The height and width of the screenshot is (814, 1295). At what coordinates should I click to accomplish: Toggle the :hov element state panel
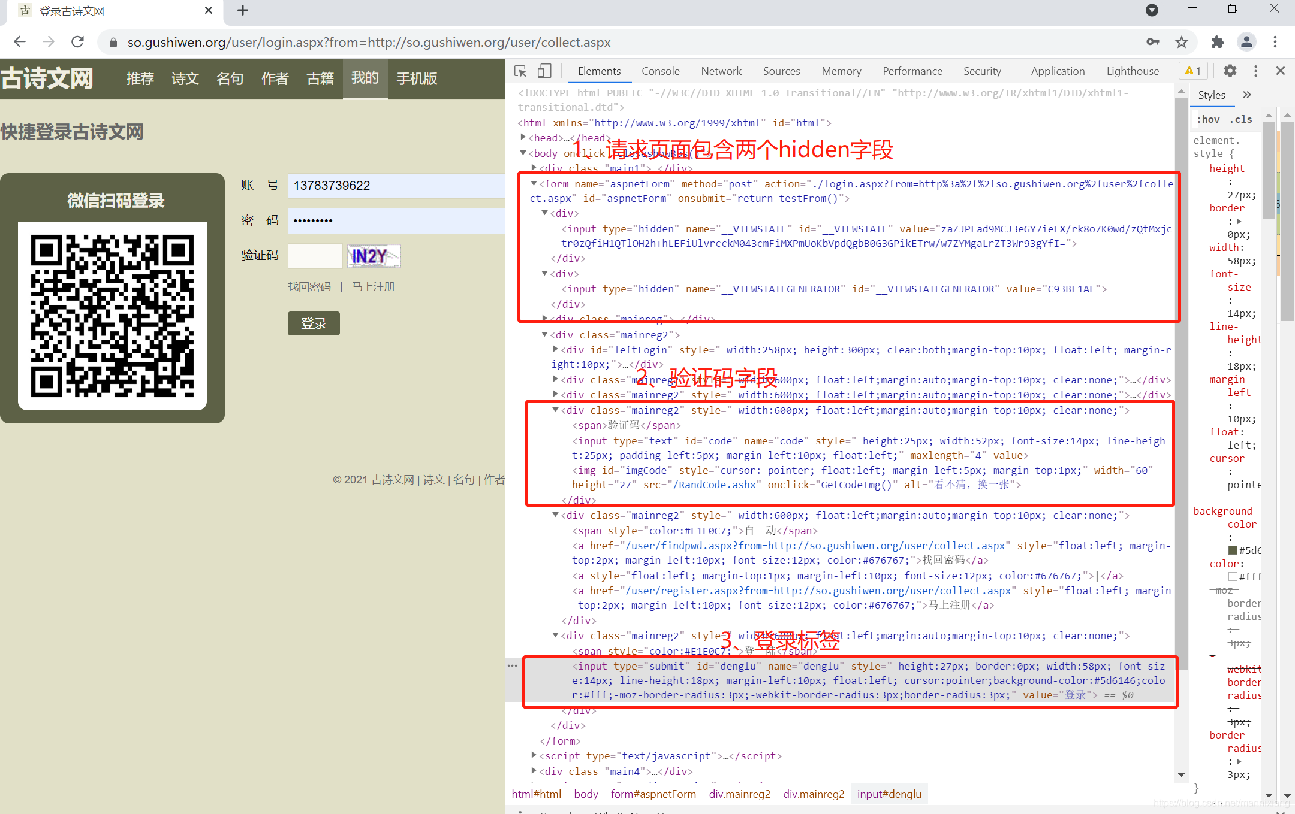click(x=1208, y=119)
